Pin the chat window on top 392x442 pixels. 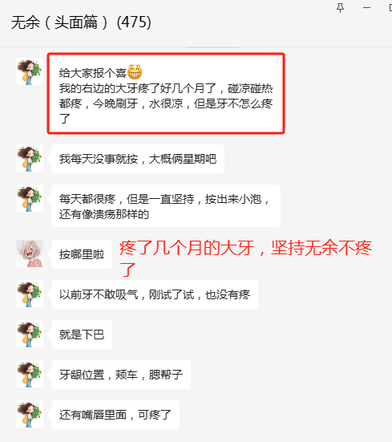click(340, 8)
